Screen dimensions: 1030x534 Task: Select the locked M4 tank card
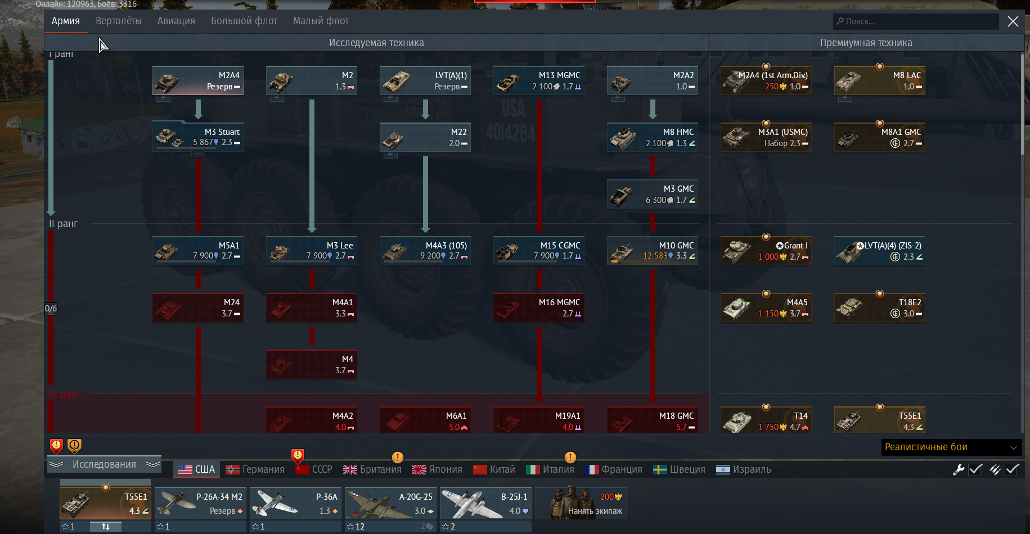tap(312, 364)
